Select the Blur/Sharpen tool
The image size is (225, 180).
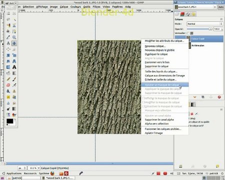tap(8, 103)
